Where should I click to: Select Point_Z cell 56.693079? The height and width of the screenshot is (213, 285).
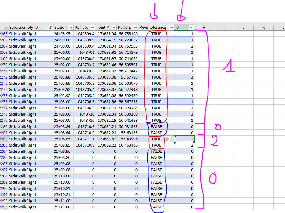[127, 83]
